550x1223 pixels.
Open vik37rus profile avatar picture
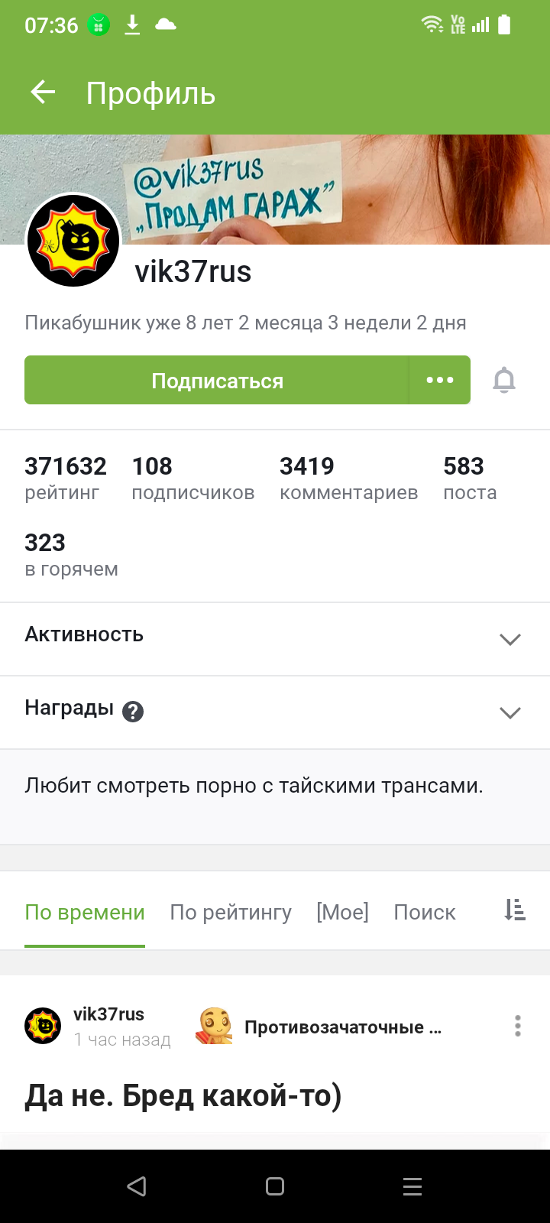[73, 240]
